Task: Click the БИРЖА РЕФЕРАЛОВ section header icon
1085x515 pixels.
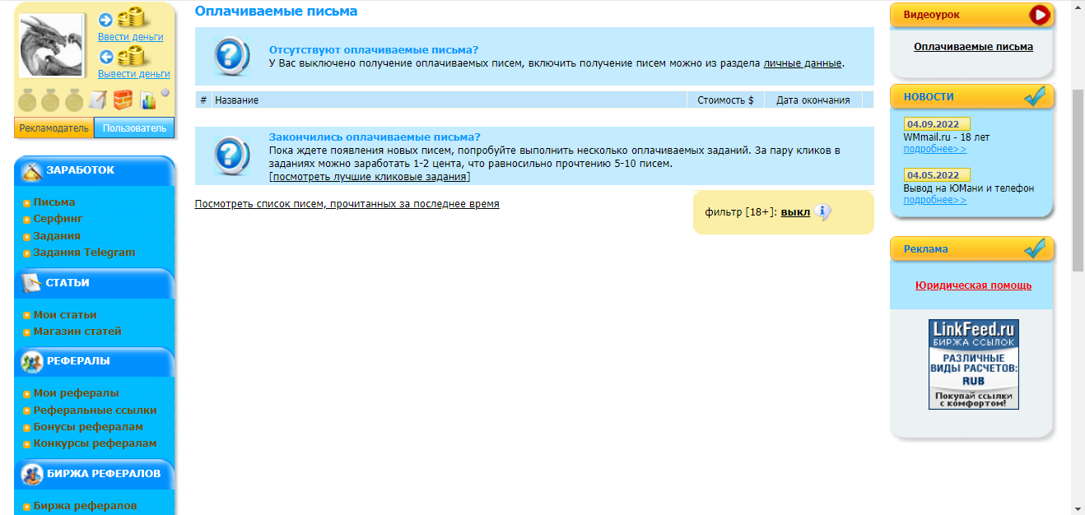Action: coord(32,474)
